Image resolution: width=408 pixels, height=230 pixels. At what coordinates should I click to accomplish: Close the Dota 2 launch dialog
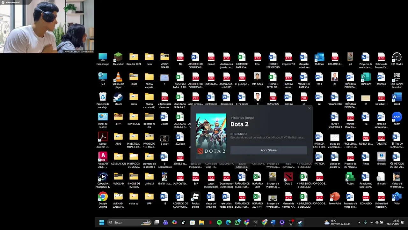309,108
